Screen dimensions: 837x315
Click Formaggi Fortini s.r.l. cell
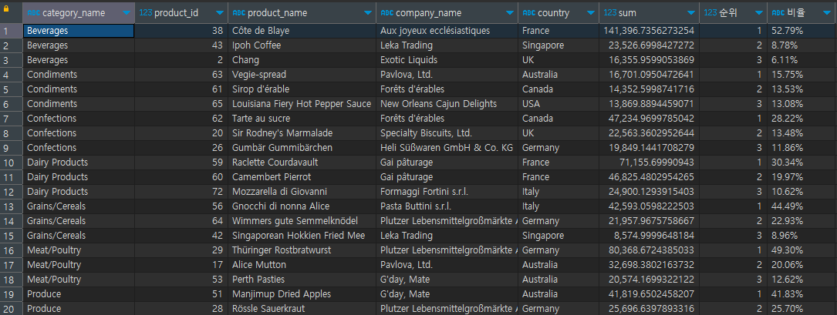point(447,191)
